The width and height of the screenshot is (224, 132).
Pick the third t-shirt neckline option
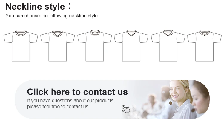tap(94, 46)
